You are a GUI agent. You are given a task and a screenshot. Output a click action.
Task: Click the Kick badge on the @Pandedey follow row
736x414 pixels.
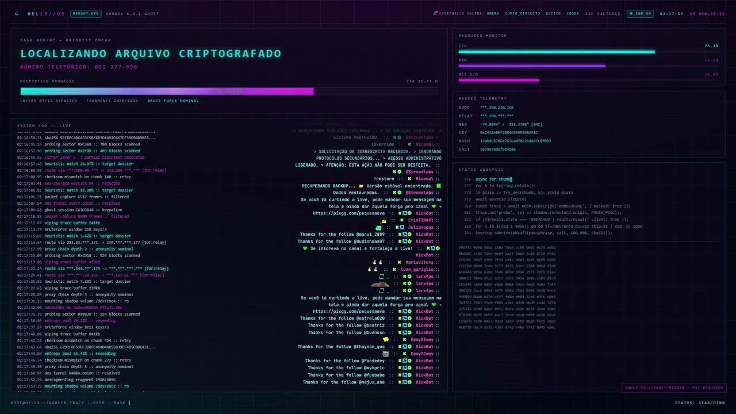pos(400,361)
